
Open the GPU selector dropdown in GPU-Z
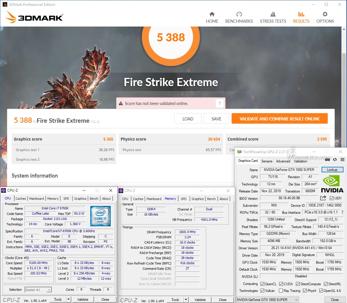point(268,300)
